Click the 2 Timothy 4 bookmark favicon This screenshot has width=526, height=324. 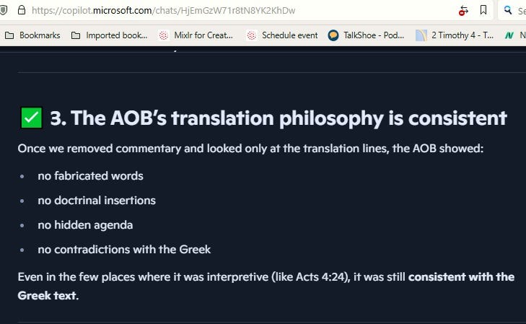tap(421, 35)
